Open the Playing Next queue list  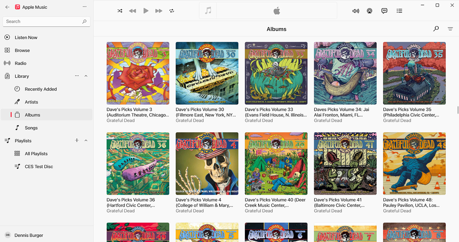point(399,11)
